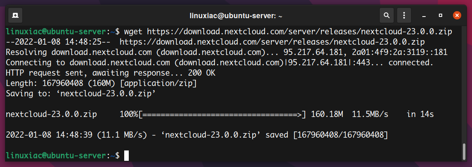Click the [167960408/167960408] saved bytes text
Screen dimensions: 472x167
point(340,135)
